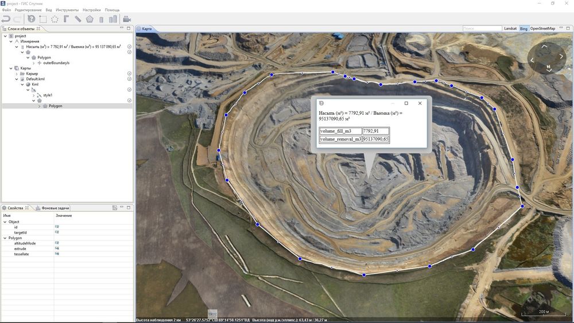
Task: Switch base map to OpenStreetMap
Action: [x=542, y=29]
